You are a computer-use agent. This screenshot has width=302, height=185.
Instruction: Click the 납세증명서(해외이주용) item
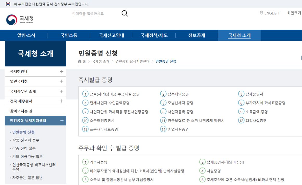click(225, 162)
